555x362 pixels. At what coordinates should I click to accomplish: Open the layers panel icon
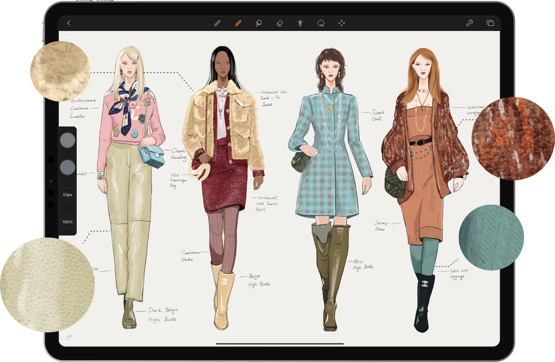[490, 23]
